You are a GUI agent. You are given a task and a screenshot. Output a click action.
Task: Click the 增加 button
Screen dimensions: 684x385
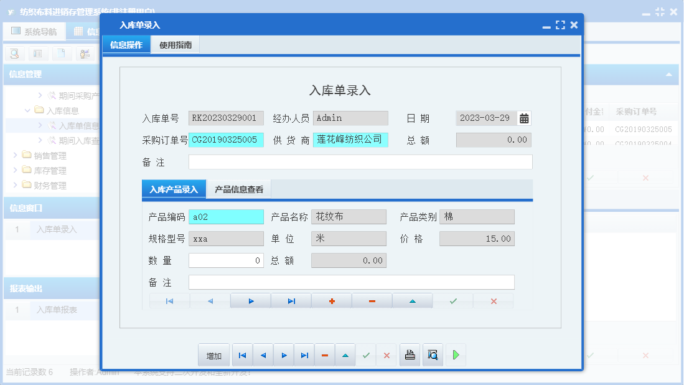(x=212, y=354)
